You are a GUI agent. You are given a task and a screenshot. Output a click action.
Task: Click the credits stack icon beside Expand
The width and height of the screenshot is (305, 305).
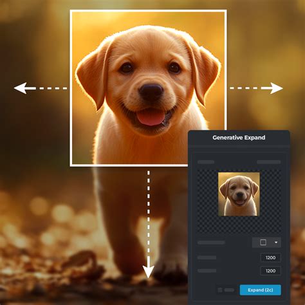click(220, 290)
